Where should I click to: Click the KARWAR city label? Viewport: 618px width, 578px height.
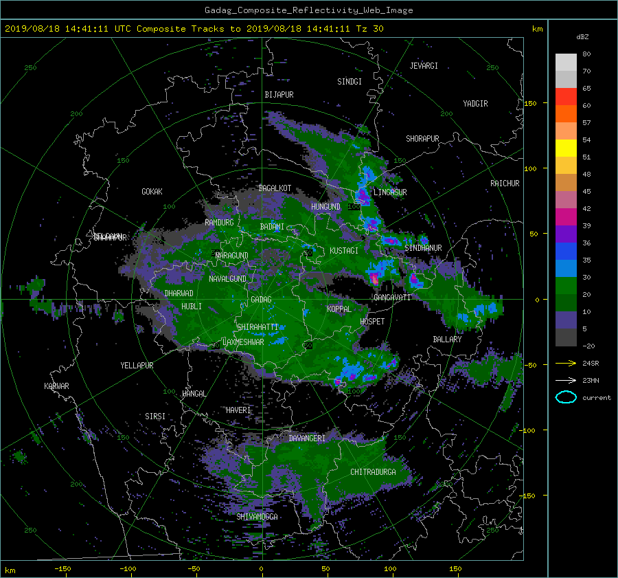click(56, 386)
